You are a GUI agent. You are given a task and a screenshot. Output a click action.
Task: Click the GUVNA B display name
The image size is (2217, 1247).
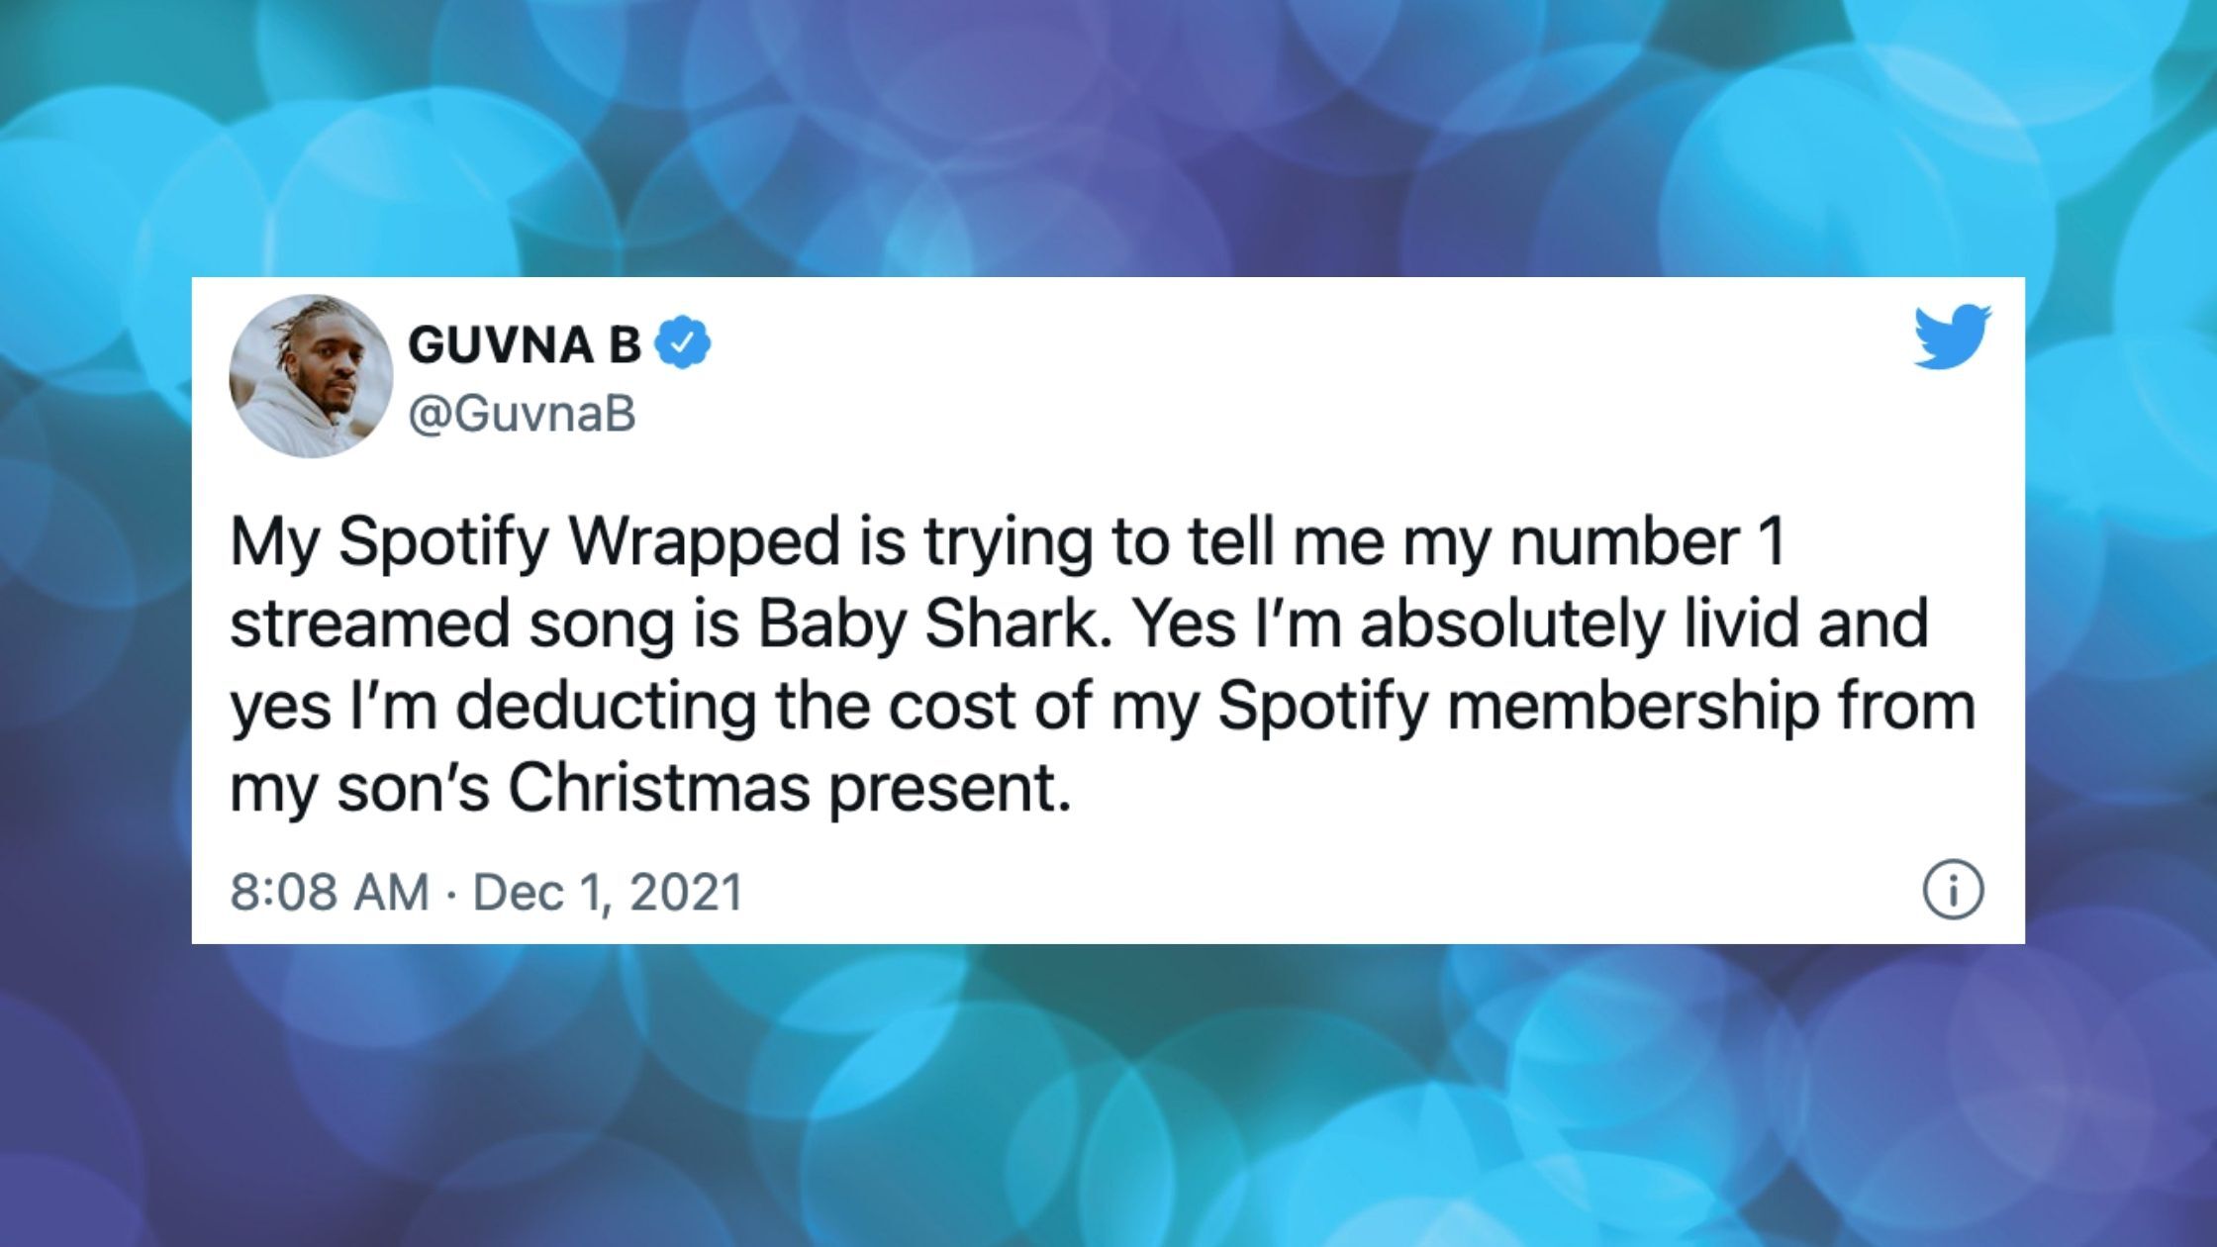(524, 345)
